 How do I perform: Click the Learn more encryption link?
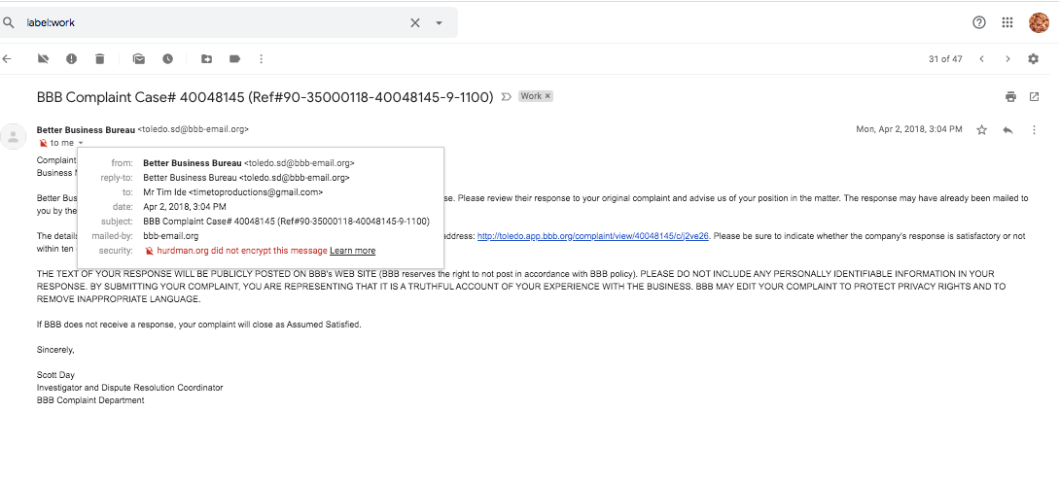coord(352,251)
